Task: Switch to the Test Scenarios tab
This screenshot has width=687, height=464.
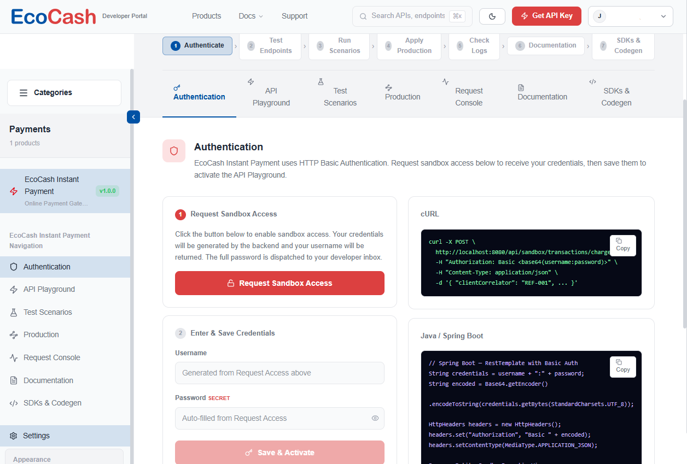Action: [340, 94]
